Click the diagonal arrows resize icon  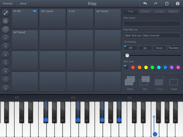5,13
